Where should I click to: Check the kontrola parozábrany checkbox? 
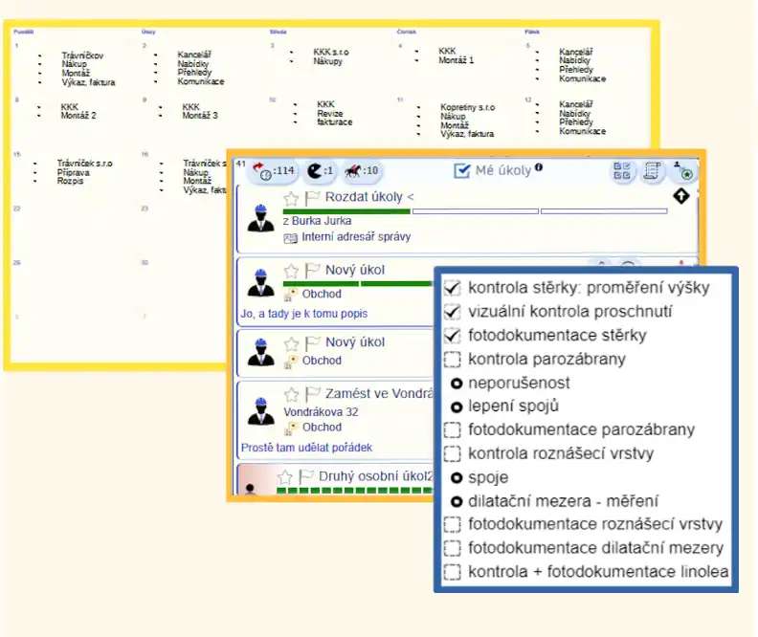pyautogui.click(x=453, y=360)
